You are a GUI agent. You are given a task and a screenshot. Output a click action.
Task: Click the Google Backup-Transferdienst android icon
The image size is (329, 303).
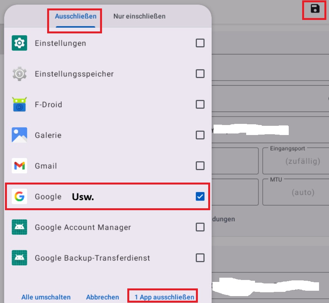pos(19,258)
